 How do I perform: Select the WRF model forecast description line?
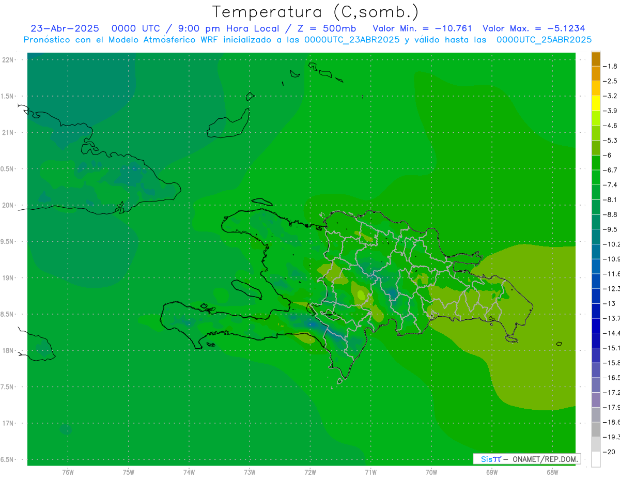tap(307, 39)
